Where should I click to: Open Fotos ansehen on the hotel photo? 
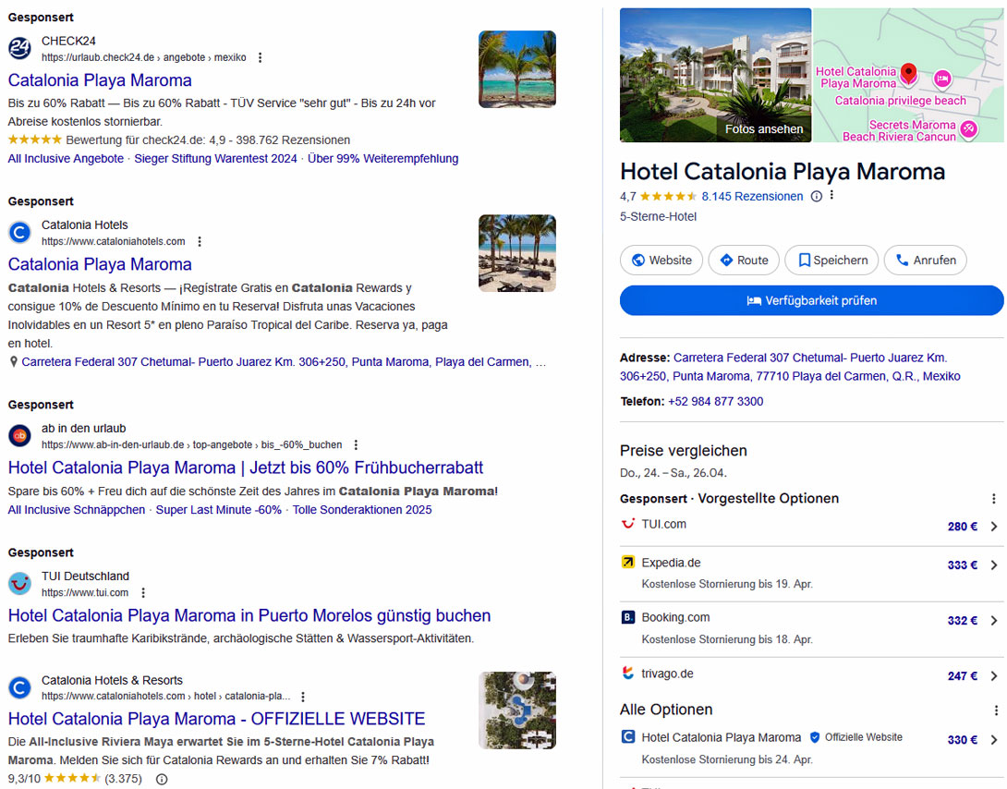pyautogui.click(x=763, y=129)
